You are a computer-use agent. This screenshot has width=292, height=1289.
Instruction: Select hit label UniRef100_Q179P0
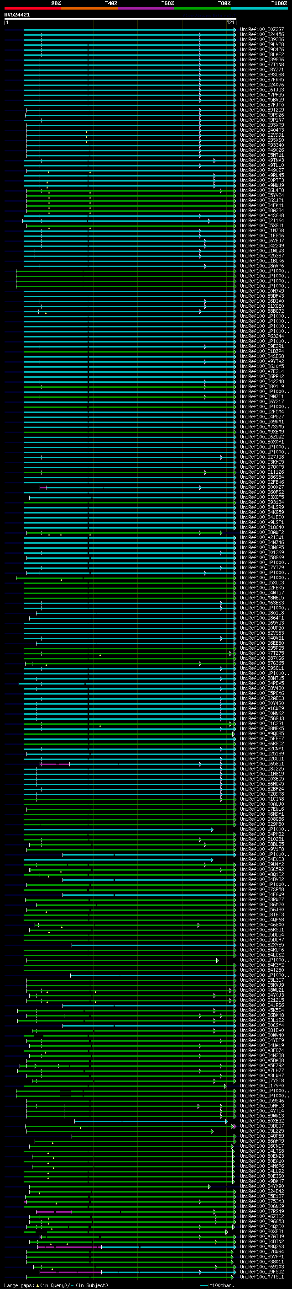click(261, 1086)
